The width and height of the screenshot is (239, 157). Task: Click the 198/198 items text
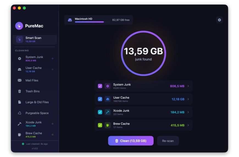pos(121,101)
